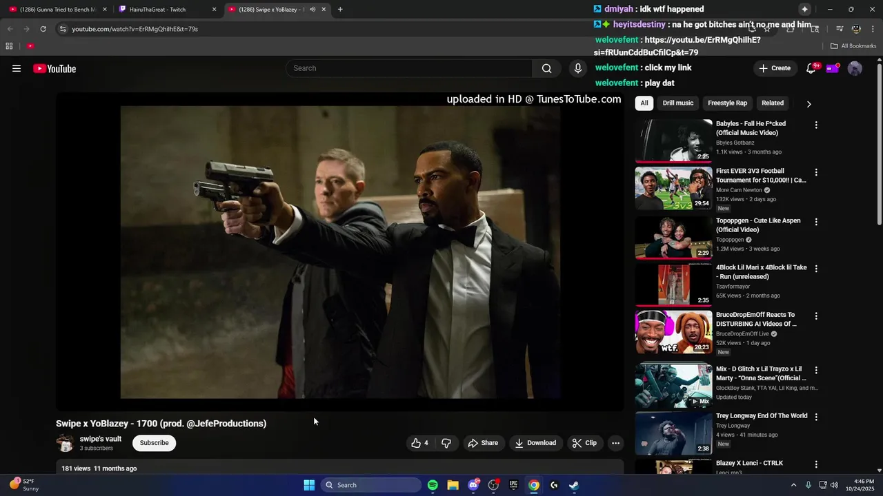Open options for BruceDropEmOff Reacts video
This screenshot has height=496, width=883.
816,316
